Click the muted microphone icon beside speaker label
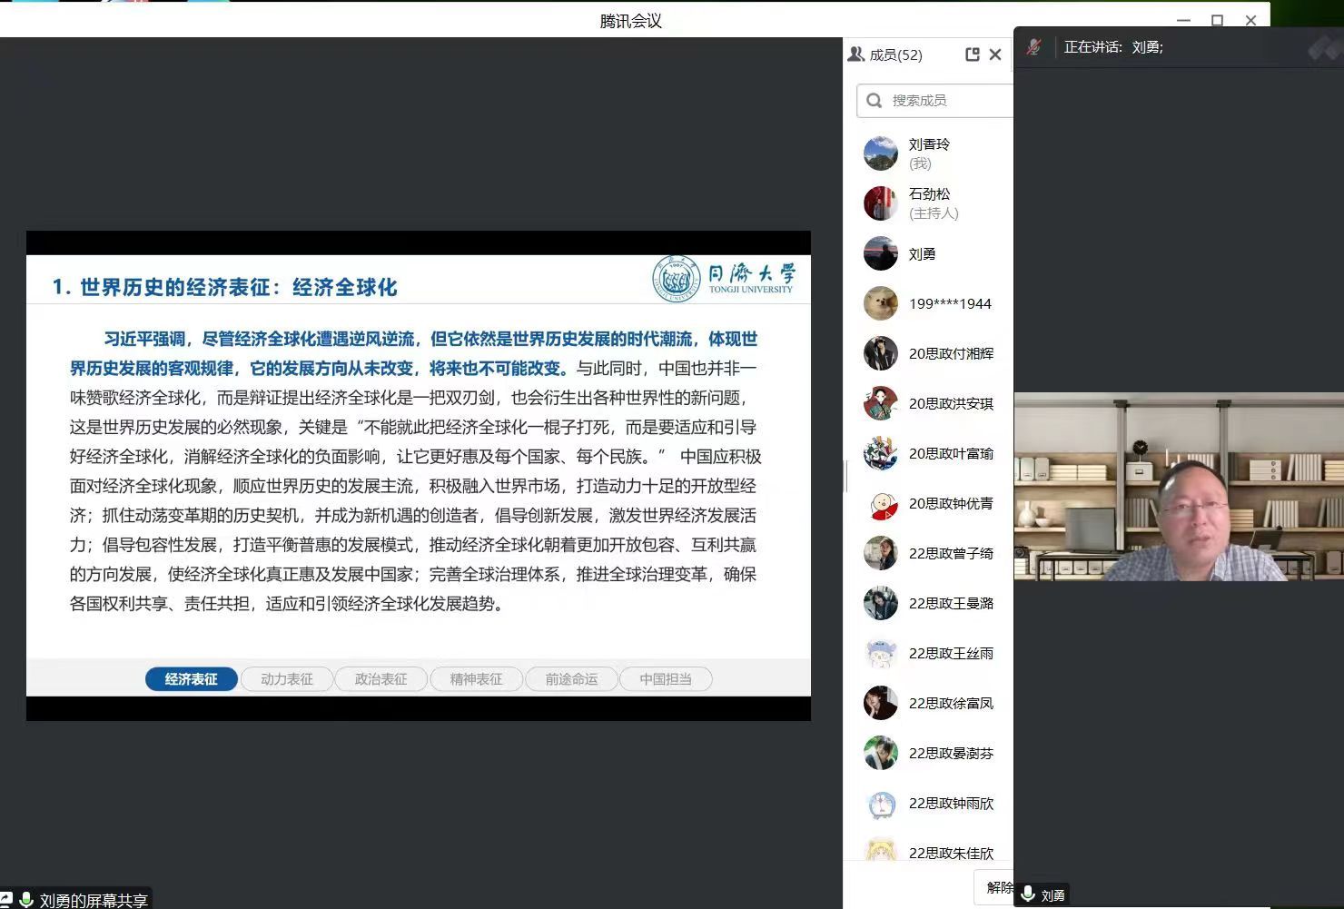Viewport: 1344px width, 909px height. (x=1033, y=47)
